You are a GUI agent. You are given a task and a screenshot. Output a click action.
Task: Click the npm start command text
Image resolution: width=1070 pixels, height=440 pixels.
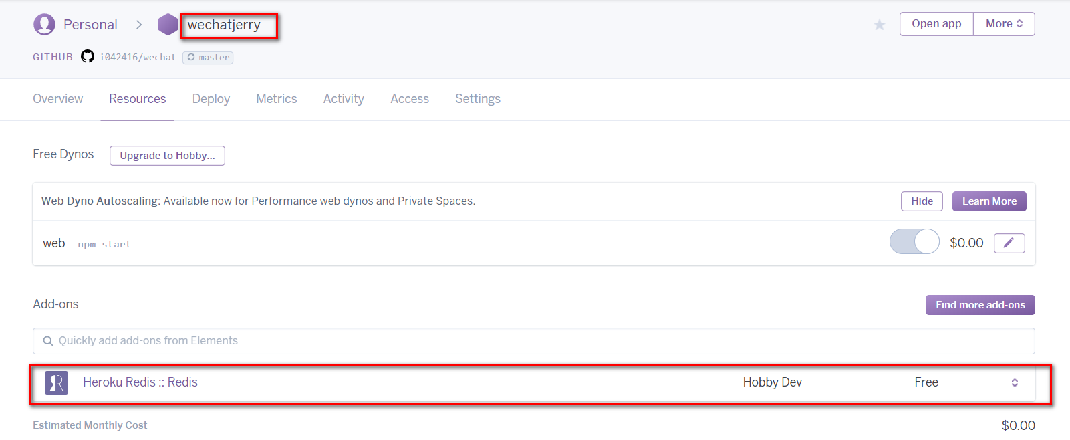(104, 245)
